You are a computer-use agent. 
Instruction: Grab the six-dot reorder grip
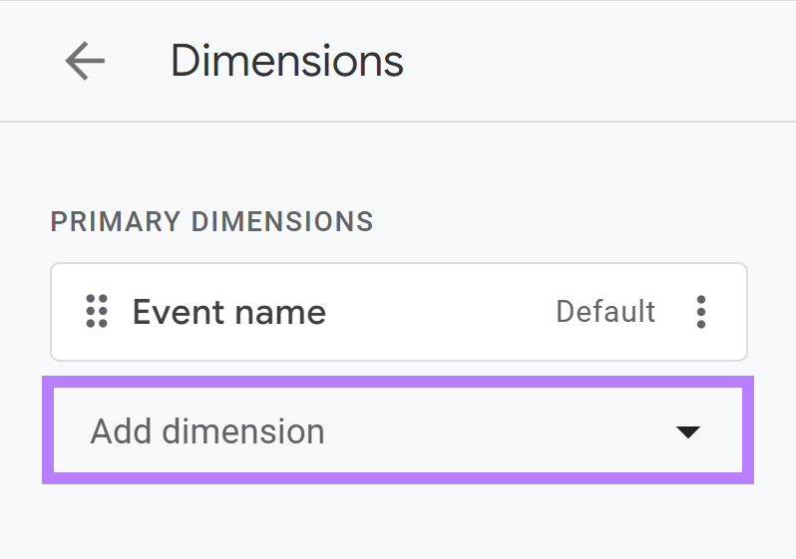click(97, 312)
